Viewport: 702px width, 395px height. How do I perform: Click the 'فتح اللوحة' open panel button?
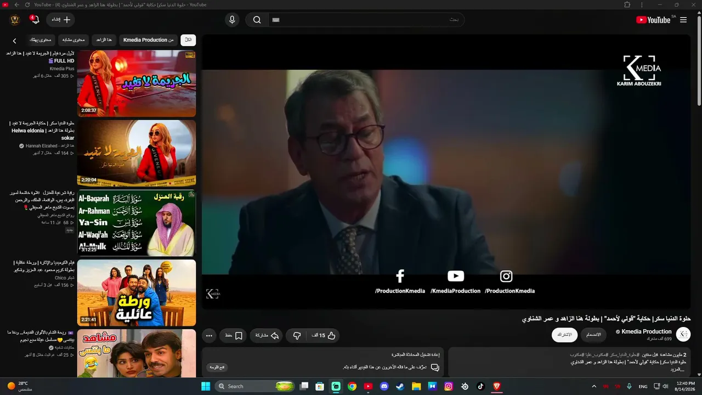[x=217, y=367]
